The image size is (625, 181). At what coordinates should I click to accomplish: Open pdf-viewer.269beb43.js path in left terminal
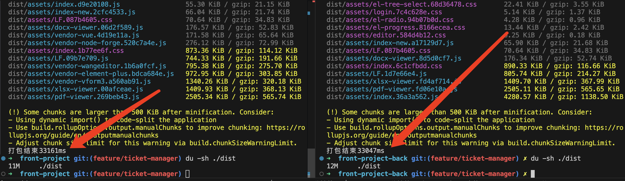(74, 97)
